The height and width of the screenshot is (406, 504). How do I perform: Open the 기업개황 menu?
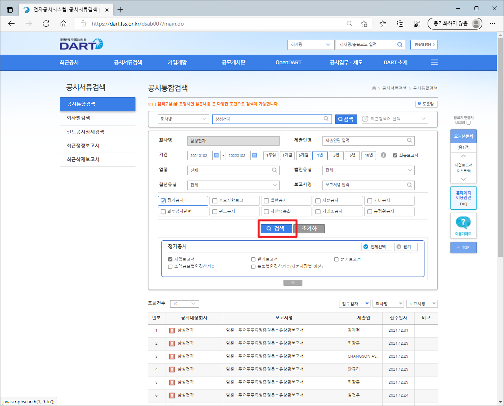pyautogui.click(x=177, y=63)
